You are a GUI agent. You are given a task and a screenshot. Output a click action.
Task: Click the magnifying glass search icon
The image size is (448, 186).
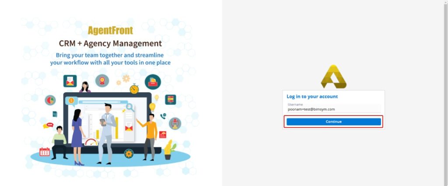coord(130,107)
